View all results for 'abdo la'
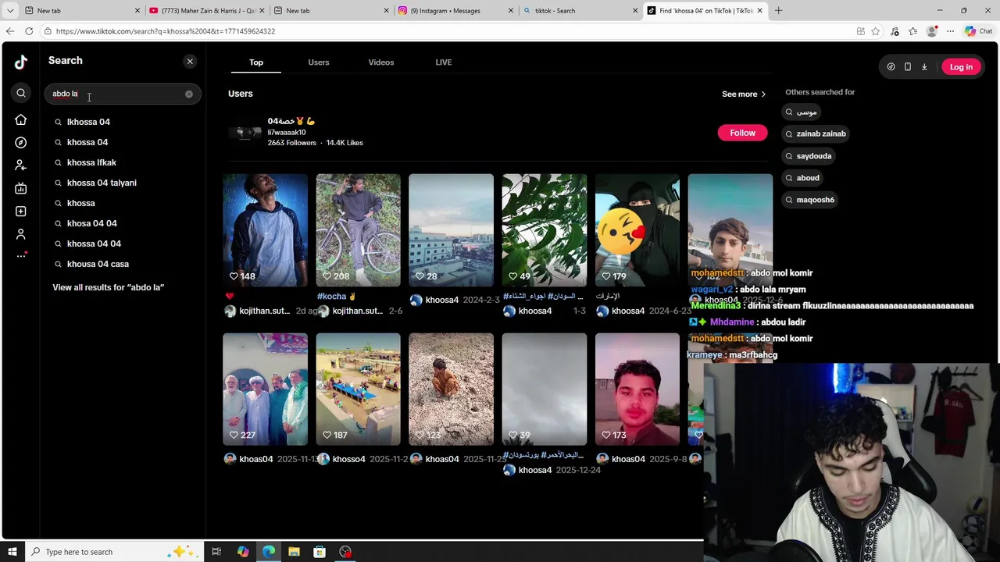The height and width of the screenshot is (562, 1000). 108,287
